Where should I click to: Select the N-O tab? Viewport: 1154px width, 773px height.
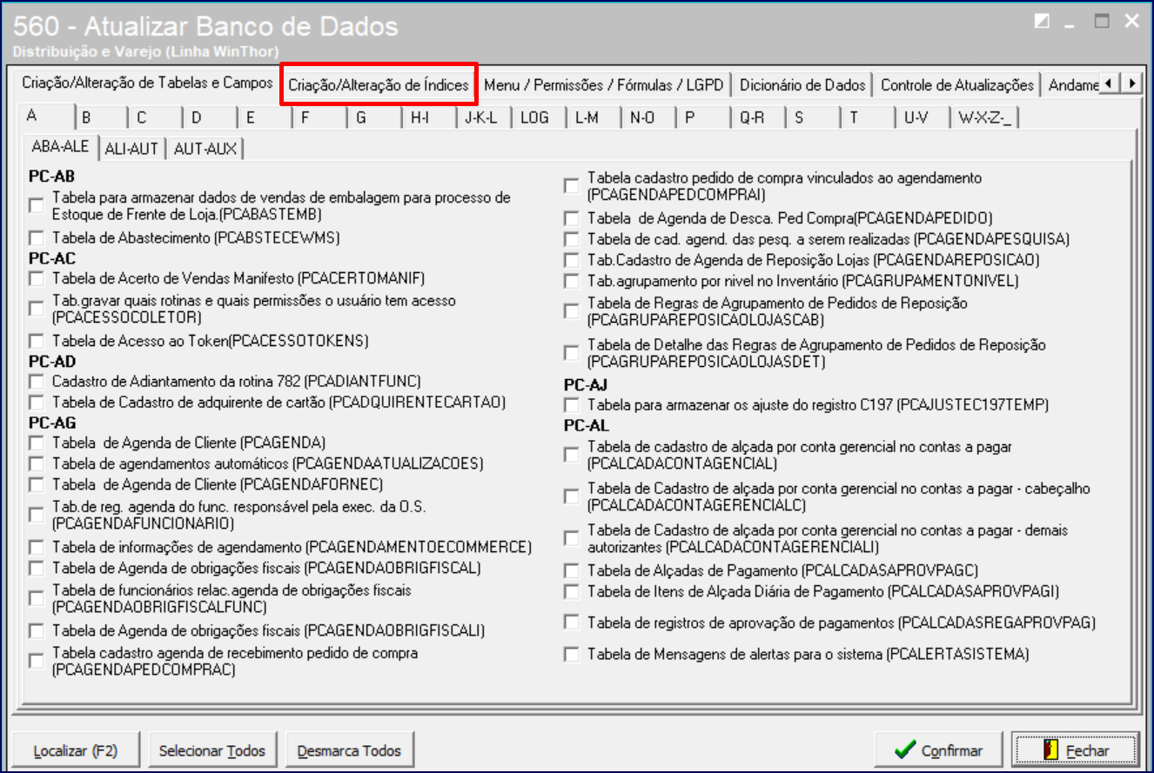(650, 117)
